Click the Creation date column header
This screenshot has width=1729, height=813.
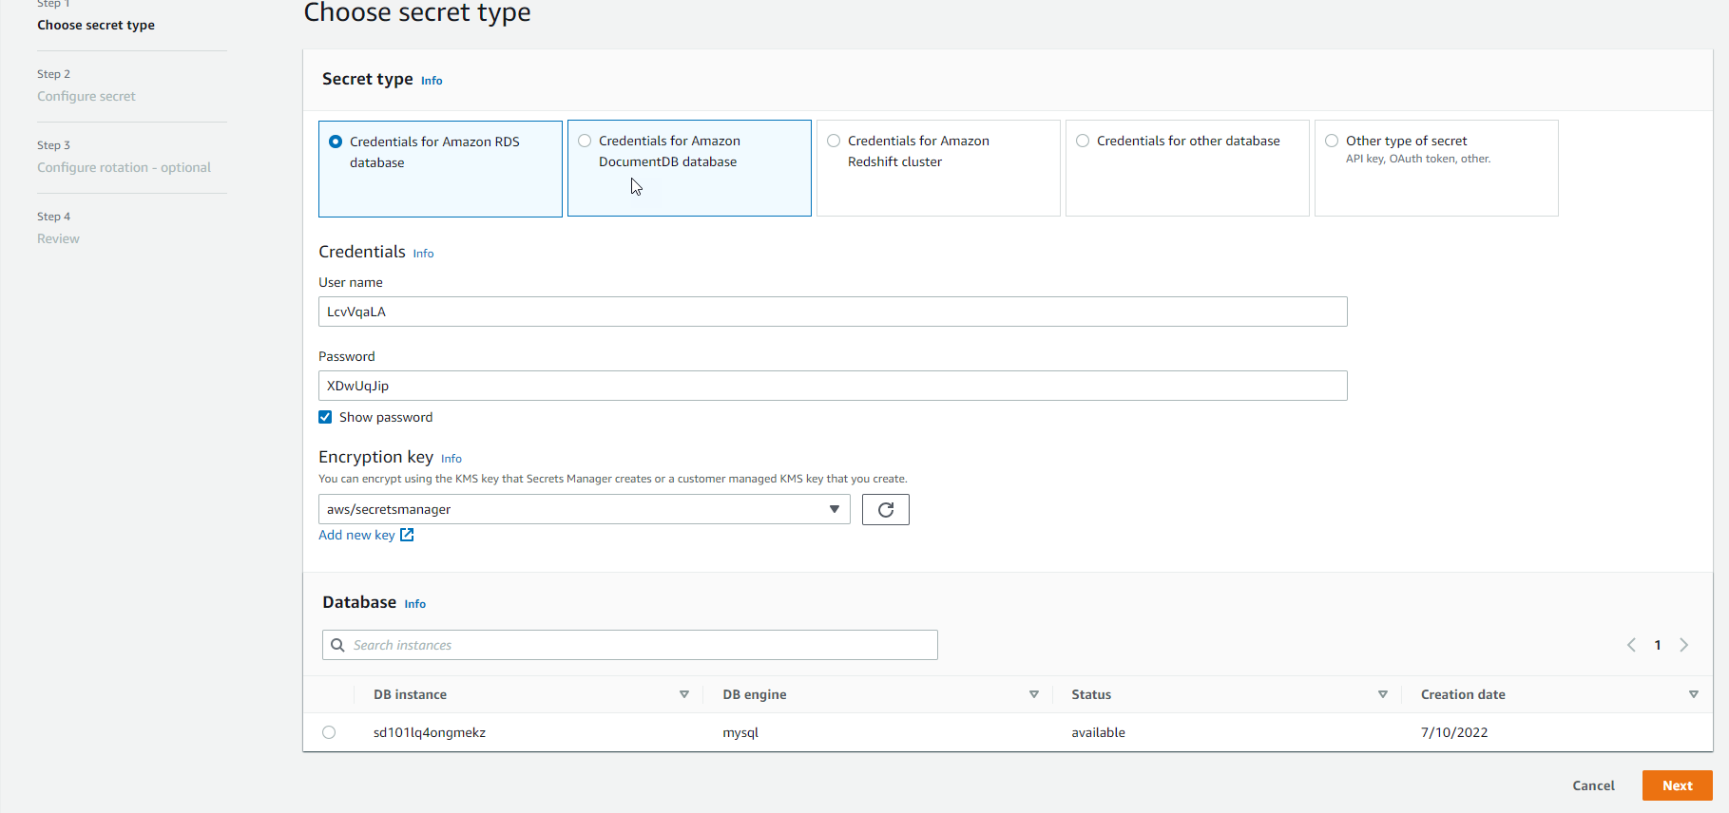click(x=1463, y=694)
